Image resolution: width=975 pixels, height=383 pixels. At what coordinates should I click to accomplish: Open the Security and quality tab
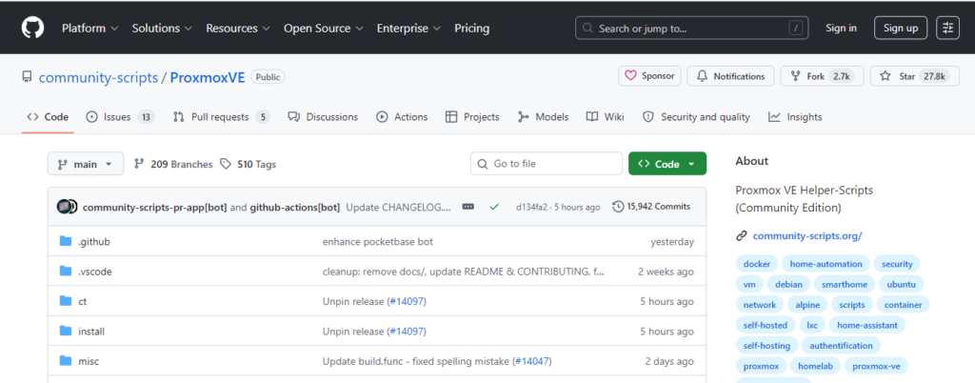[696, 117]
